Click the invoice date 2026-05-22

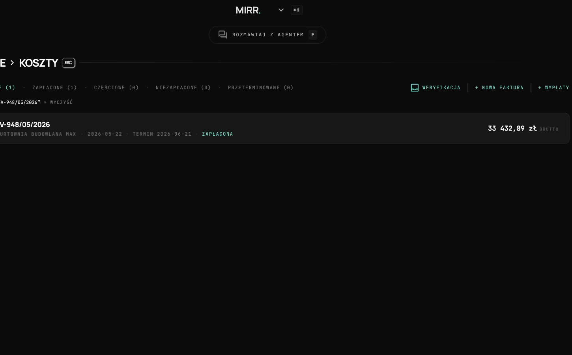(105, 134)
